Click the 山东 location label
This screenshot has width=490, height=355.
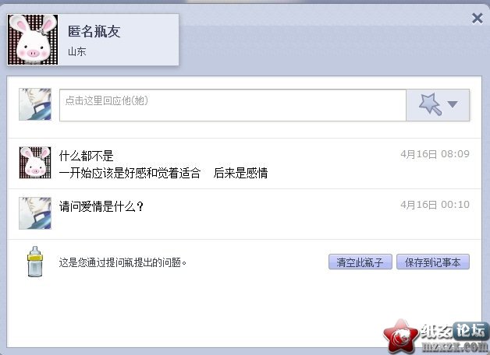click(77, 51)
